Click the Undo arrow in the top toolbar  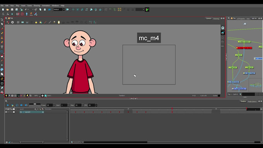click(26, 10)
